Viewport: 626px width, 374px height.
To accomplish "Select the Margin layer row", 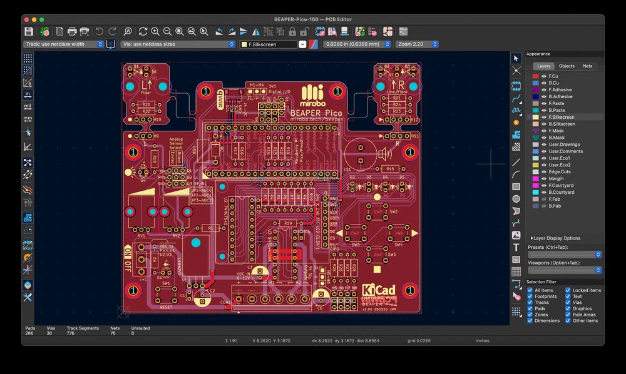I will [x=565, y=179].
